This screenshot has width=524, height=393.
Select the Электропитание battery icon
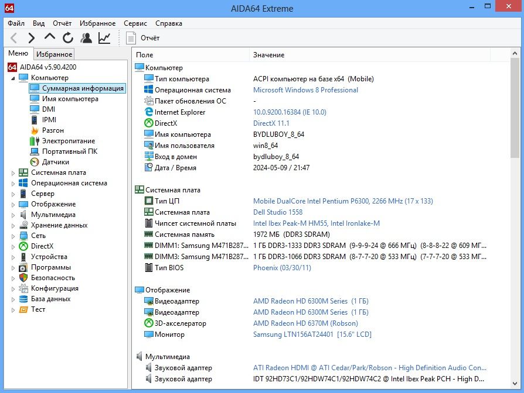coord(35,141)
